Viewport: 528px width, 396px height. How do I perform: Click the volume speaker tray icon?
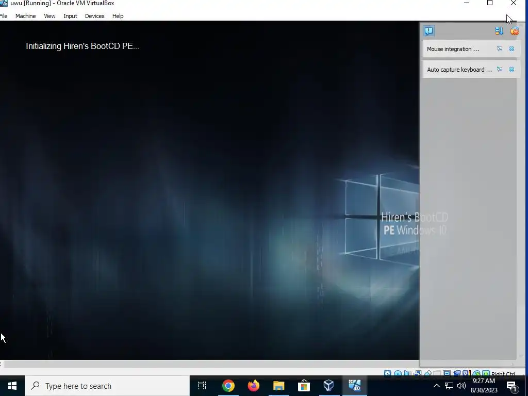(461, 386)
